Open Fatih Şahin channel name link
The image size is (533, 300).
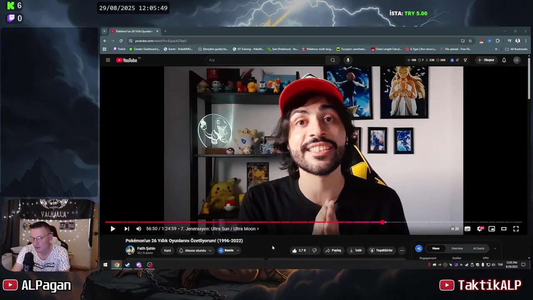[x=146, y=248]
